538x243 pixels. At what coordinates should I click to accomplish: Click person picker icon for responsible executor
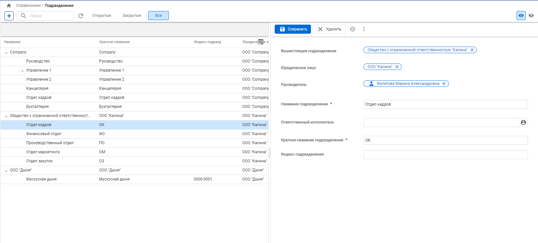523,122
